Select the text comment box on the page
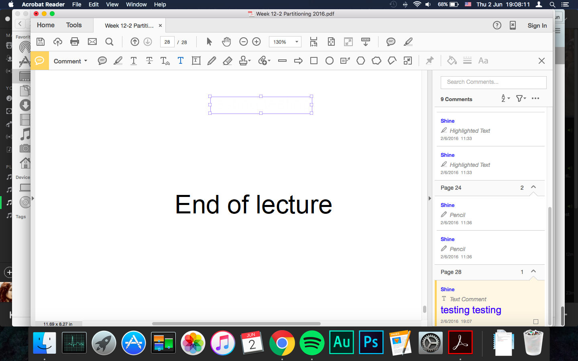 [261, 105]
